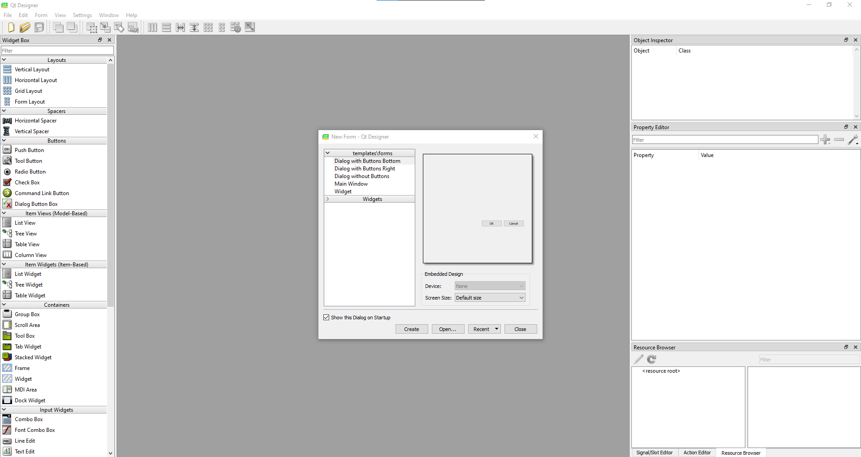Select the Check Box widget entry

tap(27, 183)
